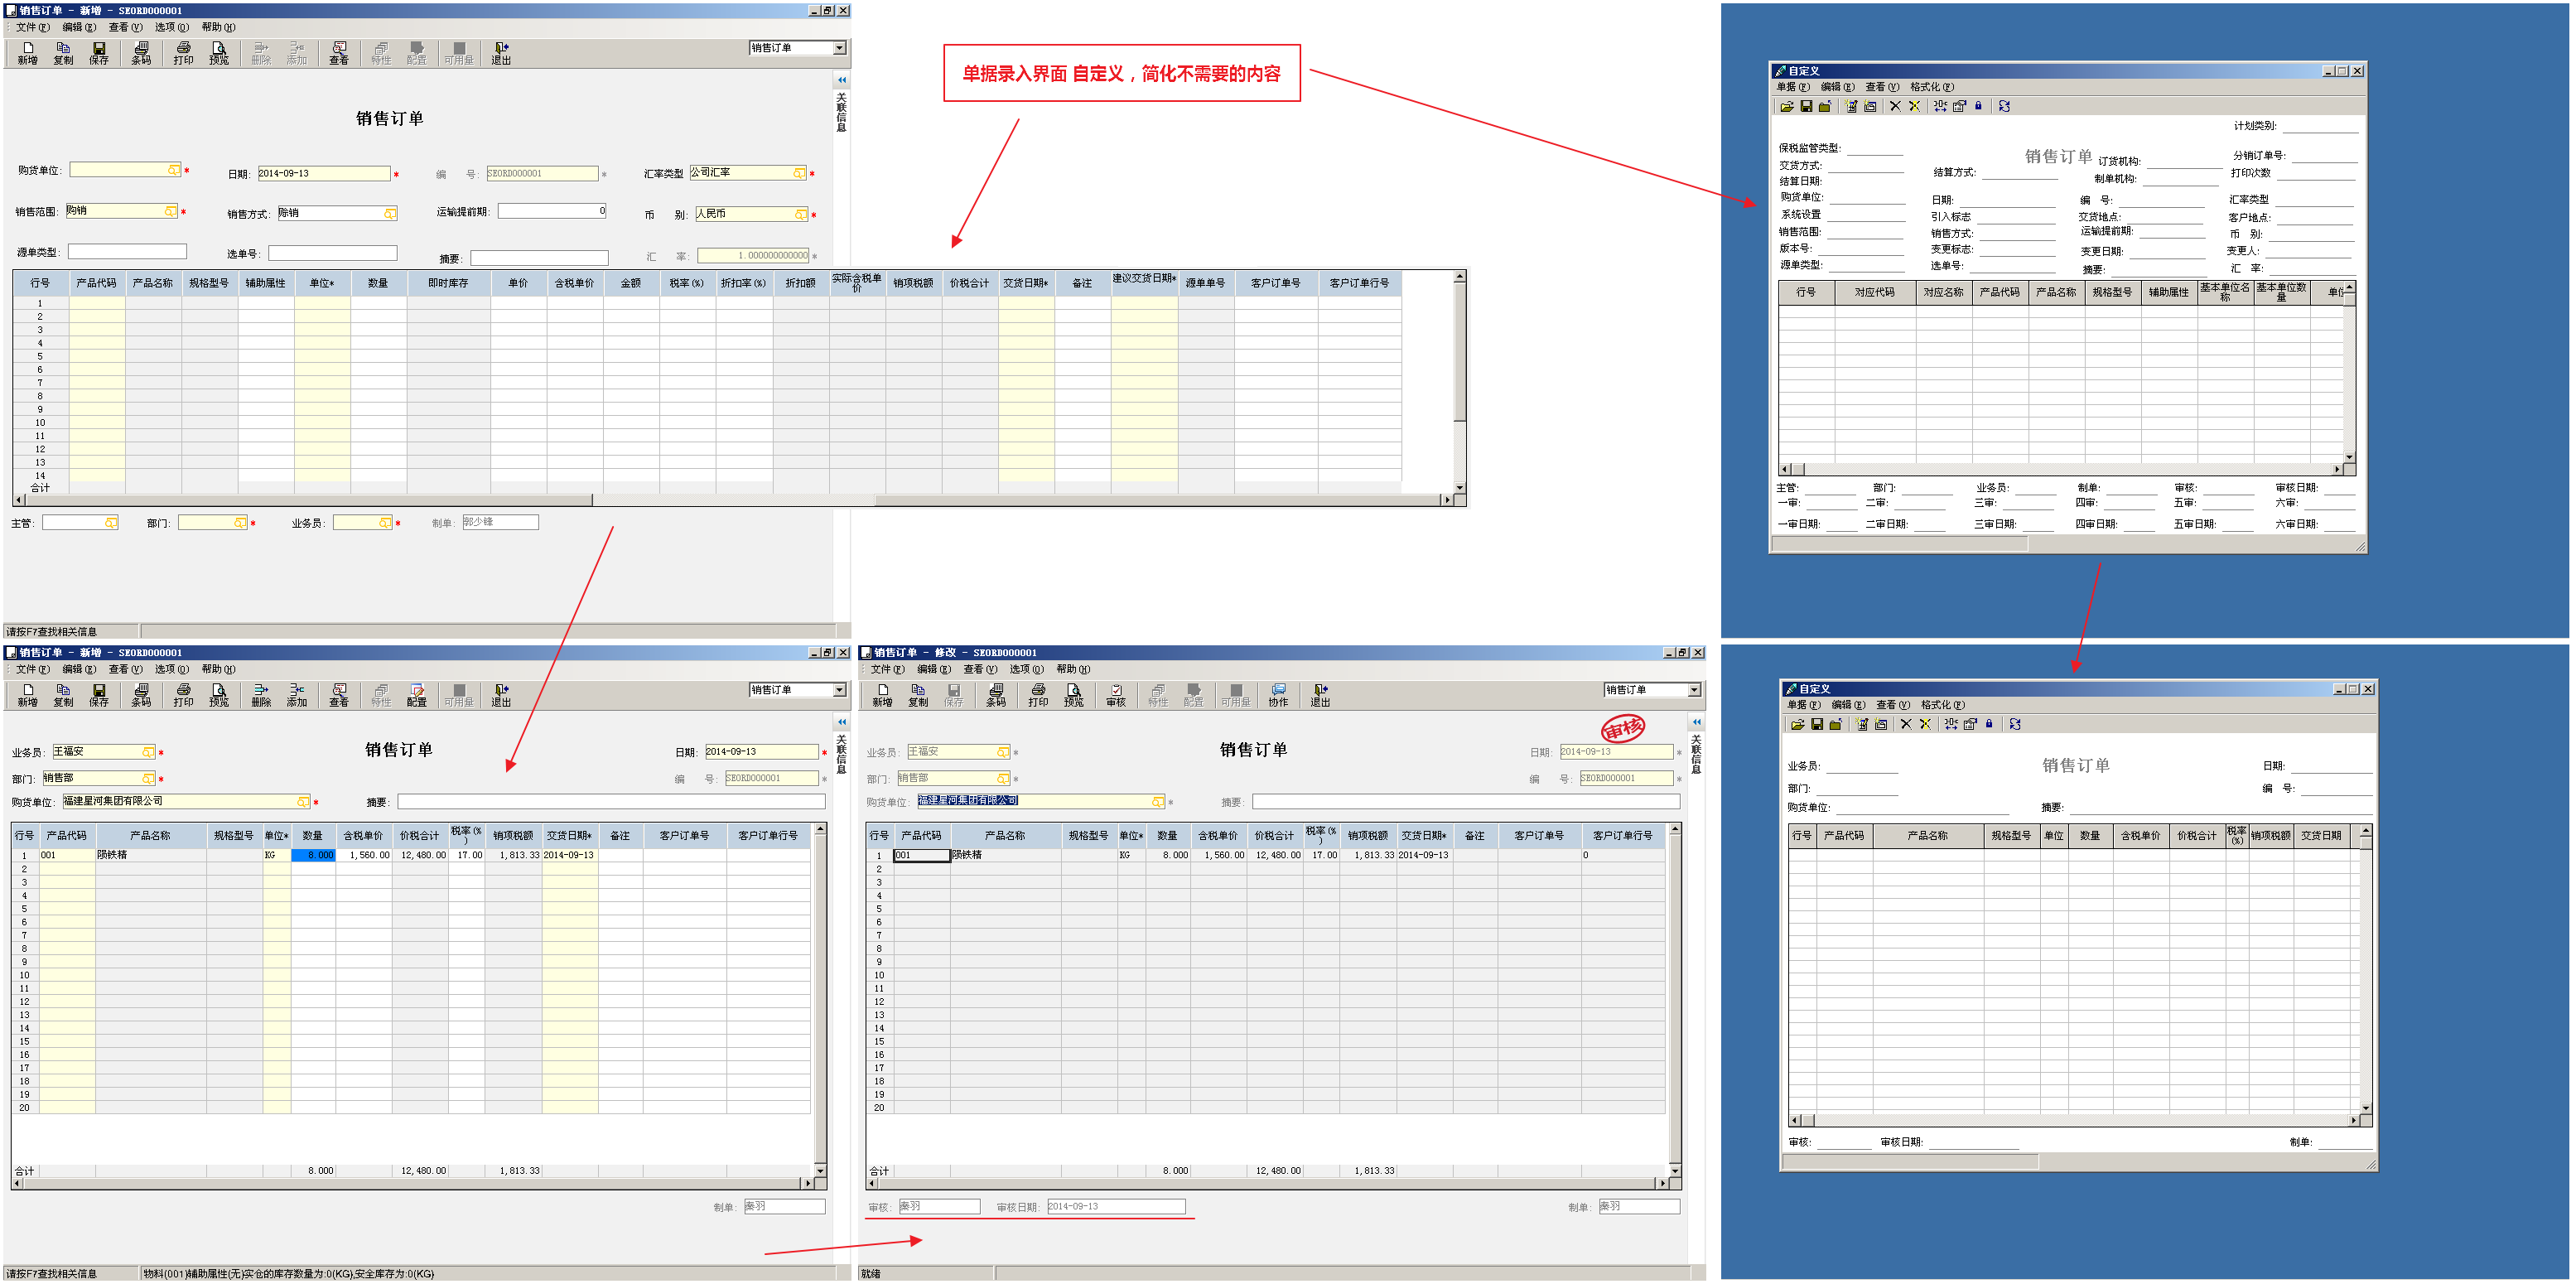Image resolution: width=2576 pixels, height=1284 pixels.
Task: Click save disk icon in lower 自定义 window toolbar
Action: pos(1817,724)
